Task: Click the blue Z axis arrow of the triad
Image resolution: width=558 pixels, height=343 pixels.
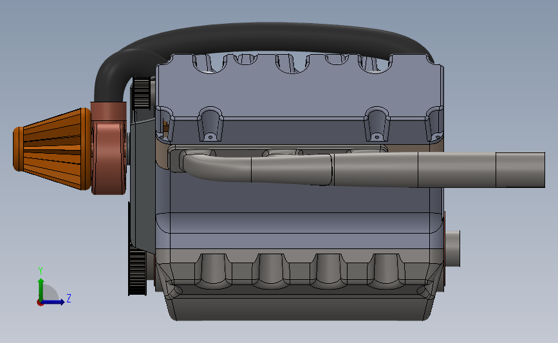Action: pyautogui.click(x=53, y=302)
